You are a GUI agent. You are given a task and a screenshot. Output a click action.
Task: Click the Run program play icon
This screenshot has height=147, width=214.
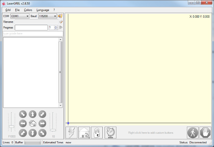(x=61, y=27)
